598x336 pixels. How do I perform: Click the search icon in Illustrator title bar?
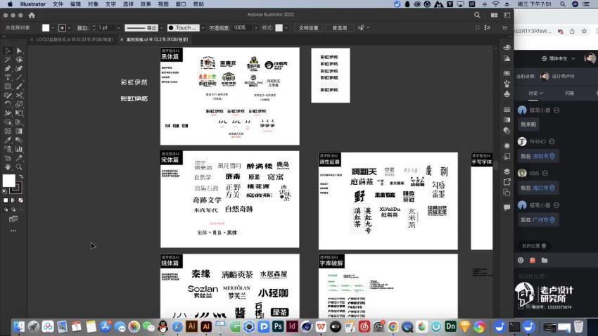coord(477,15)
